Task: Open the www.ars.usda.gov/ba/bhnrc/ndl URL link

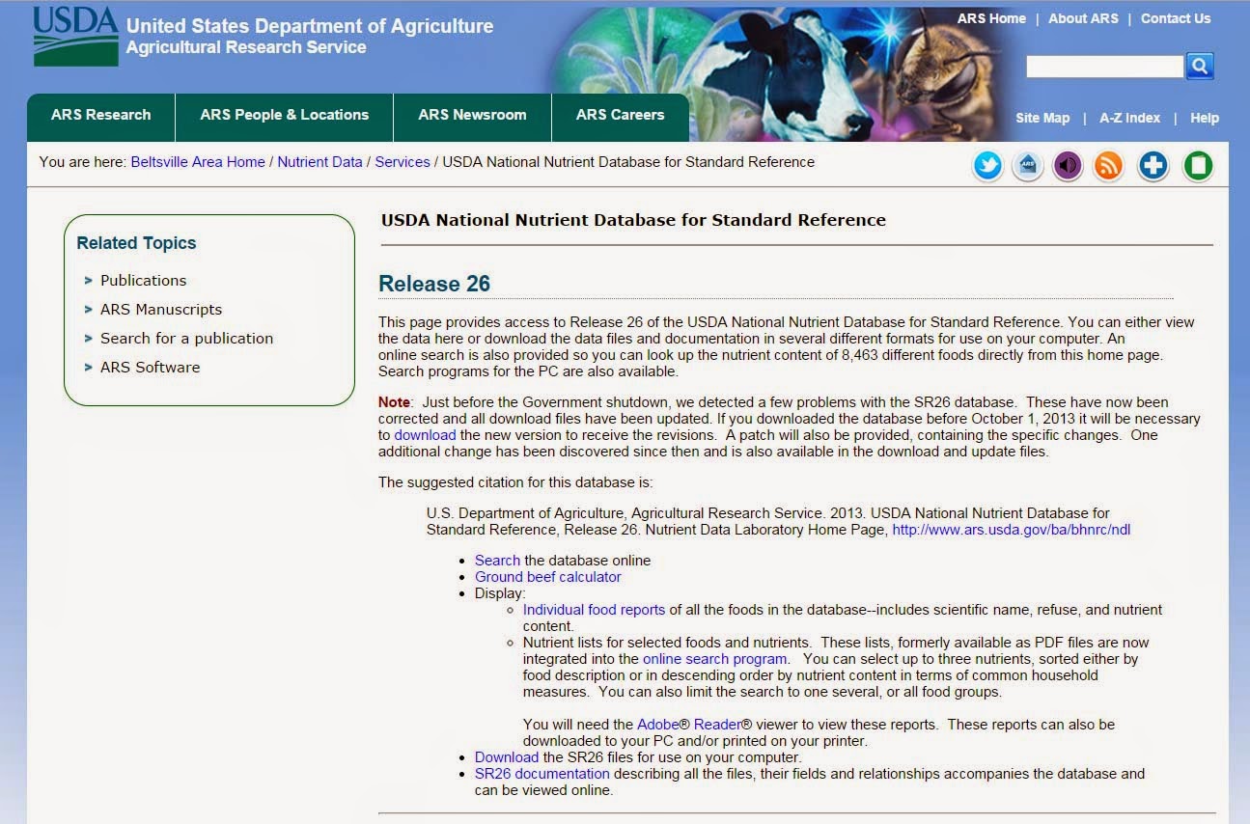Action: [1011, 530]
